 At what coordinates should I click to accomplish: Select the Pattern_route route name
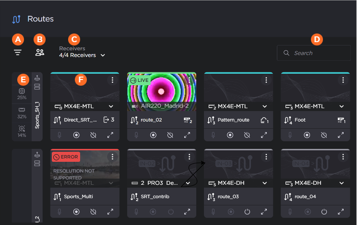tap(233, 120)
